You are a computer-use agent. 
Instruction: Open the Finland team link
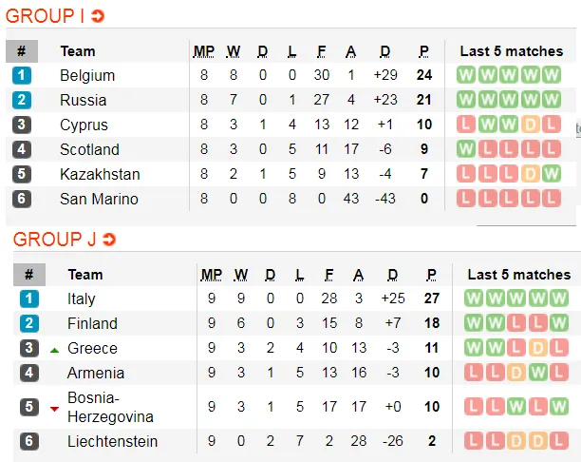tap(93, 324)
